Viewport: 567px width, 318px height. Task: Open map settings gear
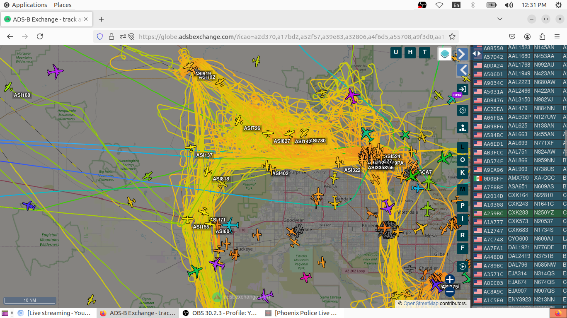[463, 110]
